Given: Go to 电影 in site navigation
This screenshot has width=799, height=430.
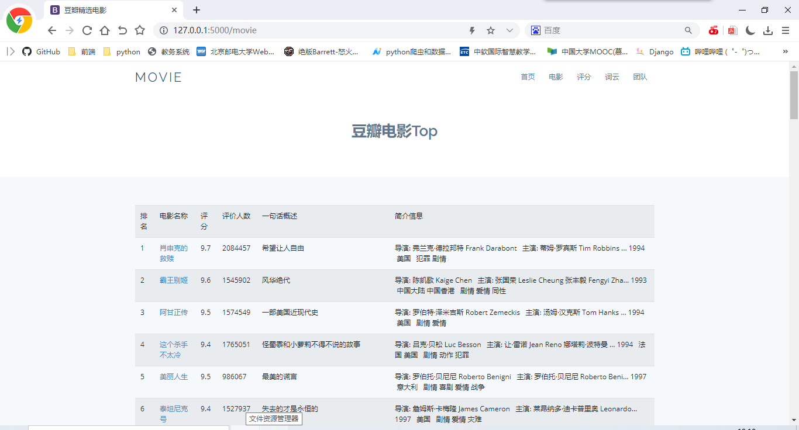Looking at the screenshot, I should pos(556,77).
